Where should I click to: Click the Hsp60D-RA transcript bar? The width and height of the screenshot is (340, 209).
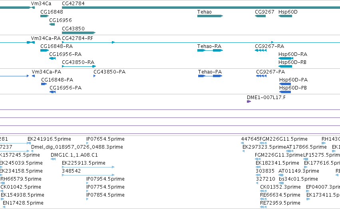(x=286, y=58)
